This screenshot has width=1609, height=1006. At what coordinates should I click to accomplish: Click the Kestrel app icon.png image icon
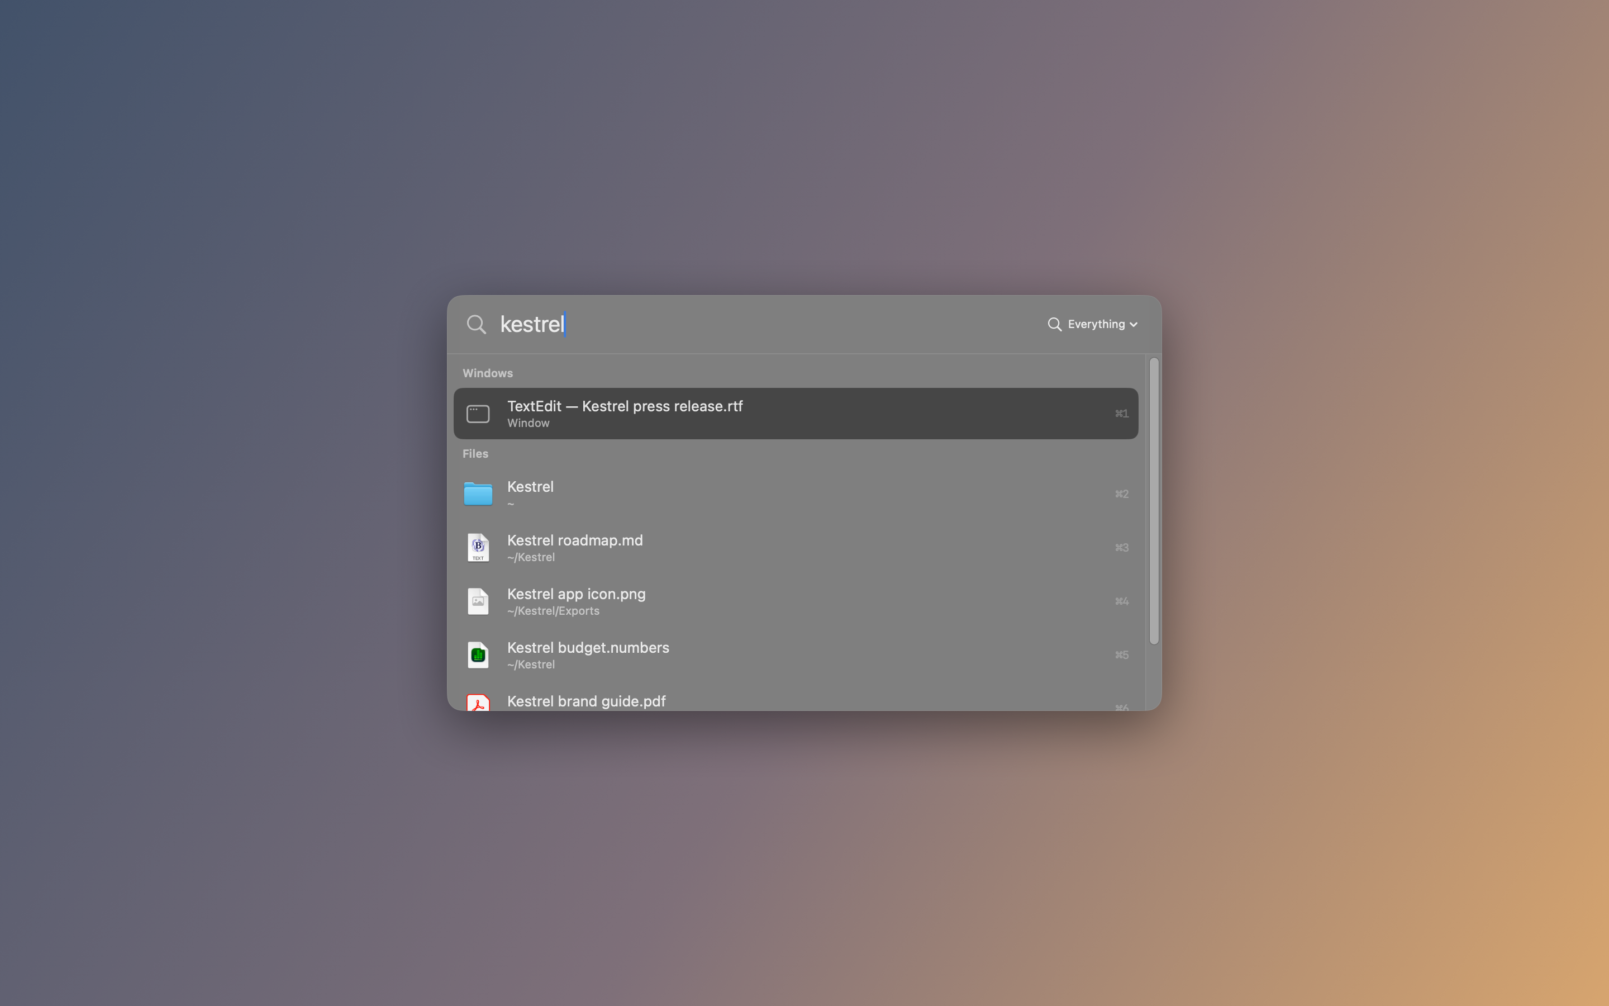click(x=478, y=601)
